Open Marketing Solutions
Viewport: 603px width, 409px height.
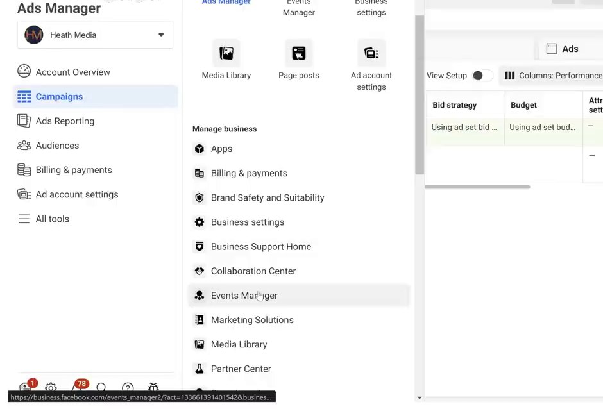click(x=242, y=320)
